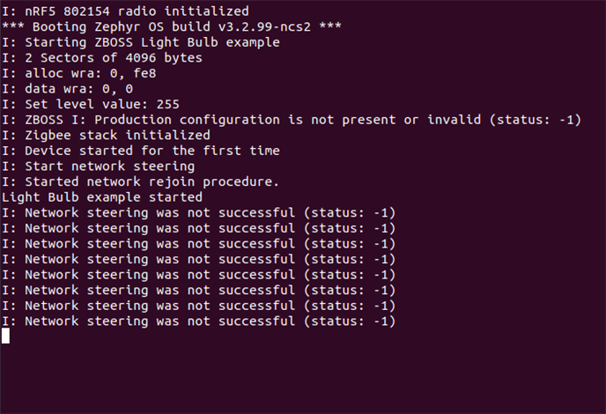
Task: Click the '2 Sectors of 4096 bytes' line
Action: coord(102,58)
